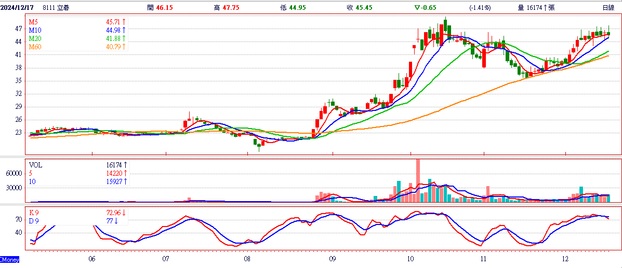Click the month label 11 on time axis

(x=484, y=259)
